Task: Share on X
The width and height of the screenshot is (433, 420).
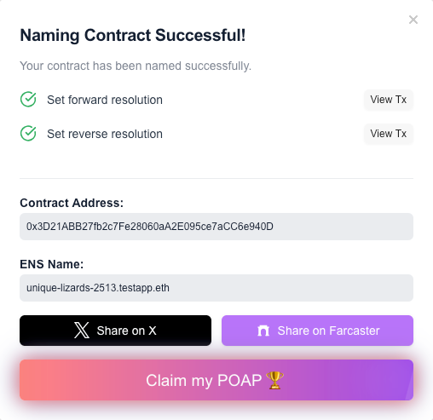Action: point(115,331)
